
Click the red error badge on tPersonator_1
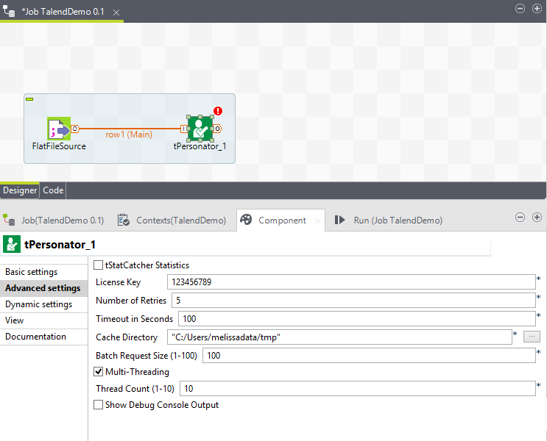tap(218, 111)
